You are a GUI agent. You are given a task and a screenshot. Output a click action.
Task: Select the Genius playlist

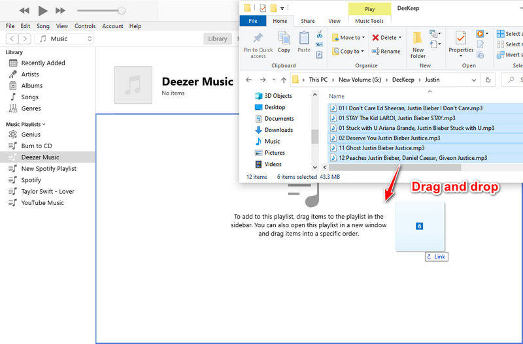pyautogui.click(x=31, y=134)
